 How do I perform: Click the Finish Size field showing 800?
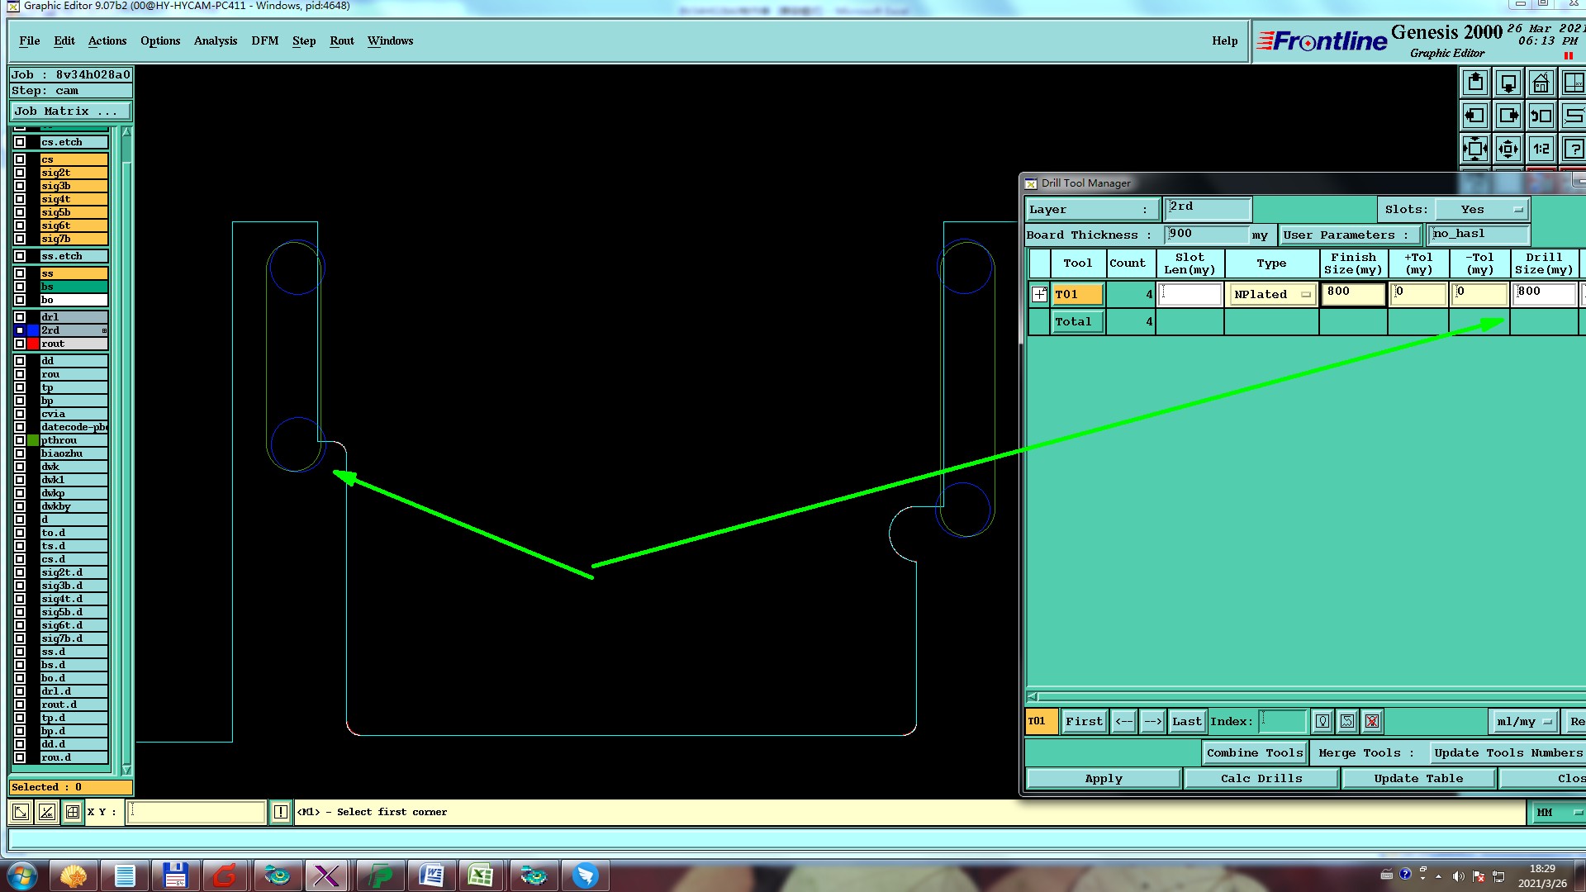(1352, 293)
